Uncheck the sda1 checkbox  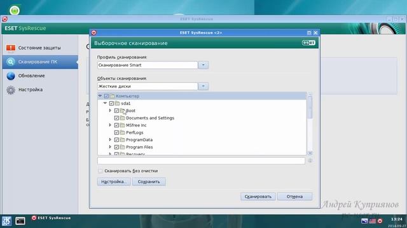(x=111, y=103)
